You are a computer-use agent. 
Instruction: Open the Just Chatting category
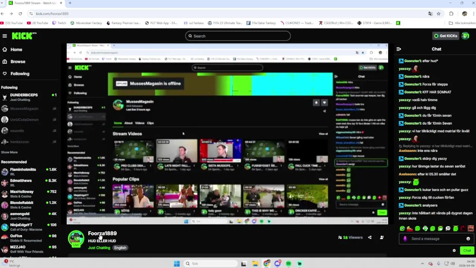tap(99, 248)
